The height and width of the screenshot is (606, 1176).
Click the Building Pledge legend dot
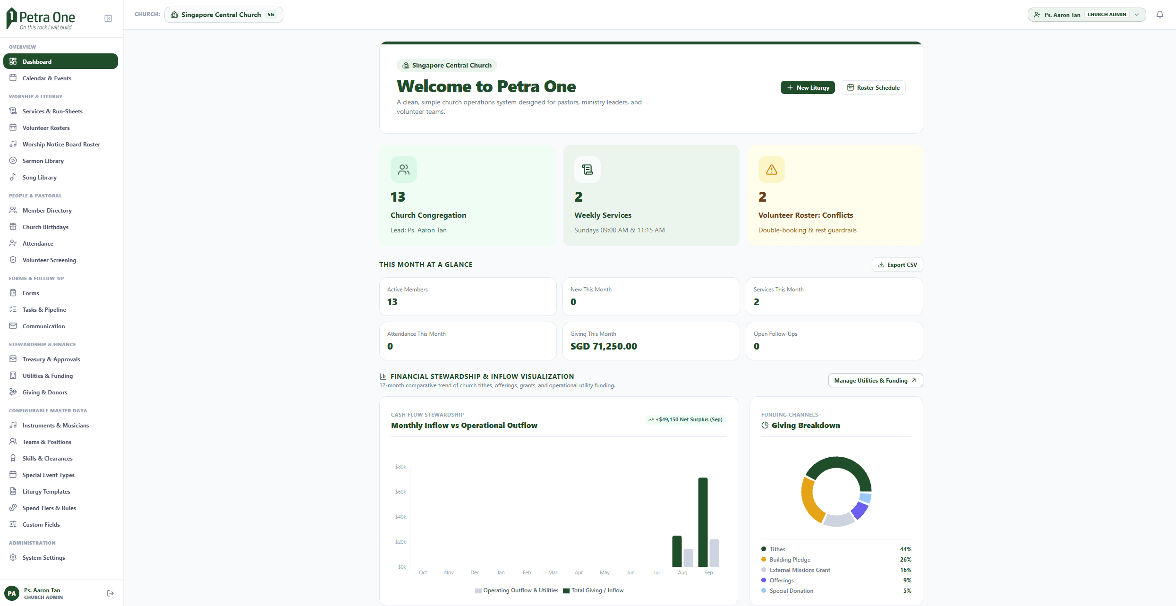click(764, 559)
